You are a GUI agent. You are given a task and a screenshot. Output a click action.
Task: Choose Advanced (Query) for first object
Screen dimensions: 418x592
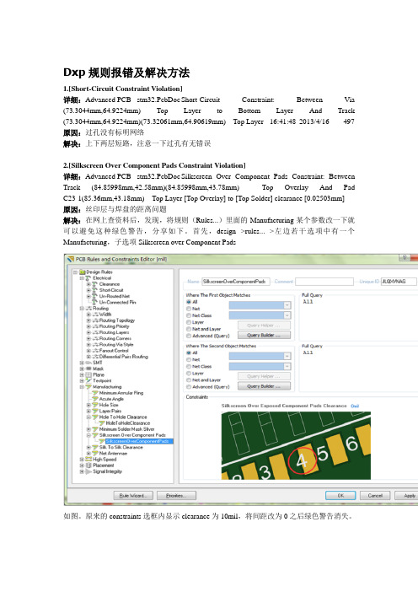[189, 336]
